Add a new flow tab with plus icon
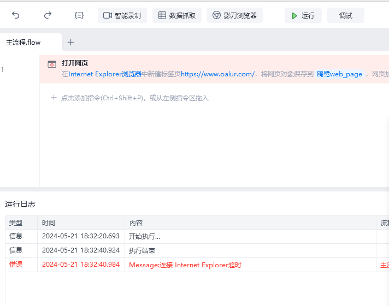Viewport: 389px width, 306px height. (70, 42)
